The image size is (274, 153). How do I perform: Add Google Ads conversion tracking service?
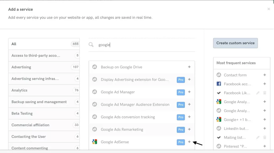click(189, 117)
